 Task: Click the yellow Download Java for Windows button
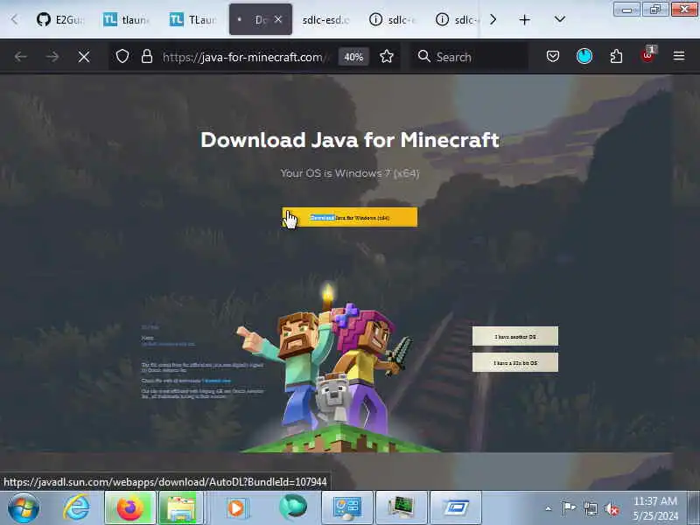coord(350,217)
